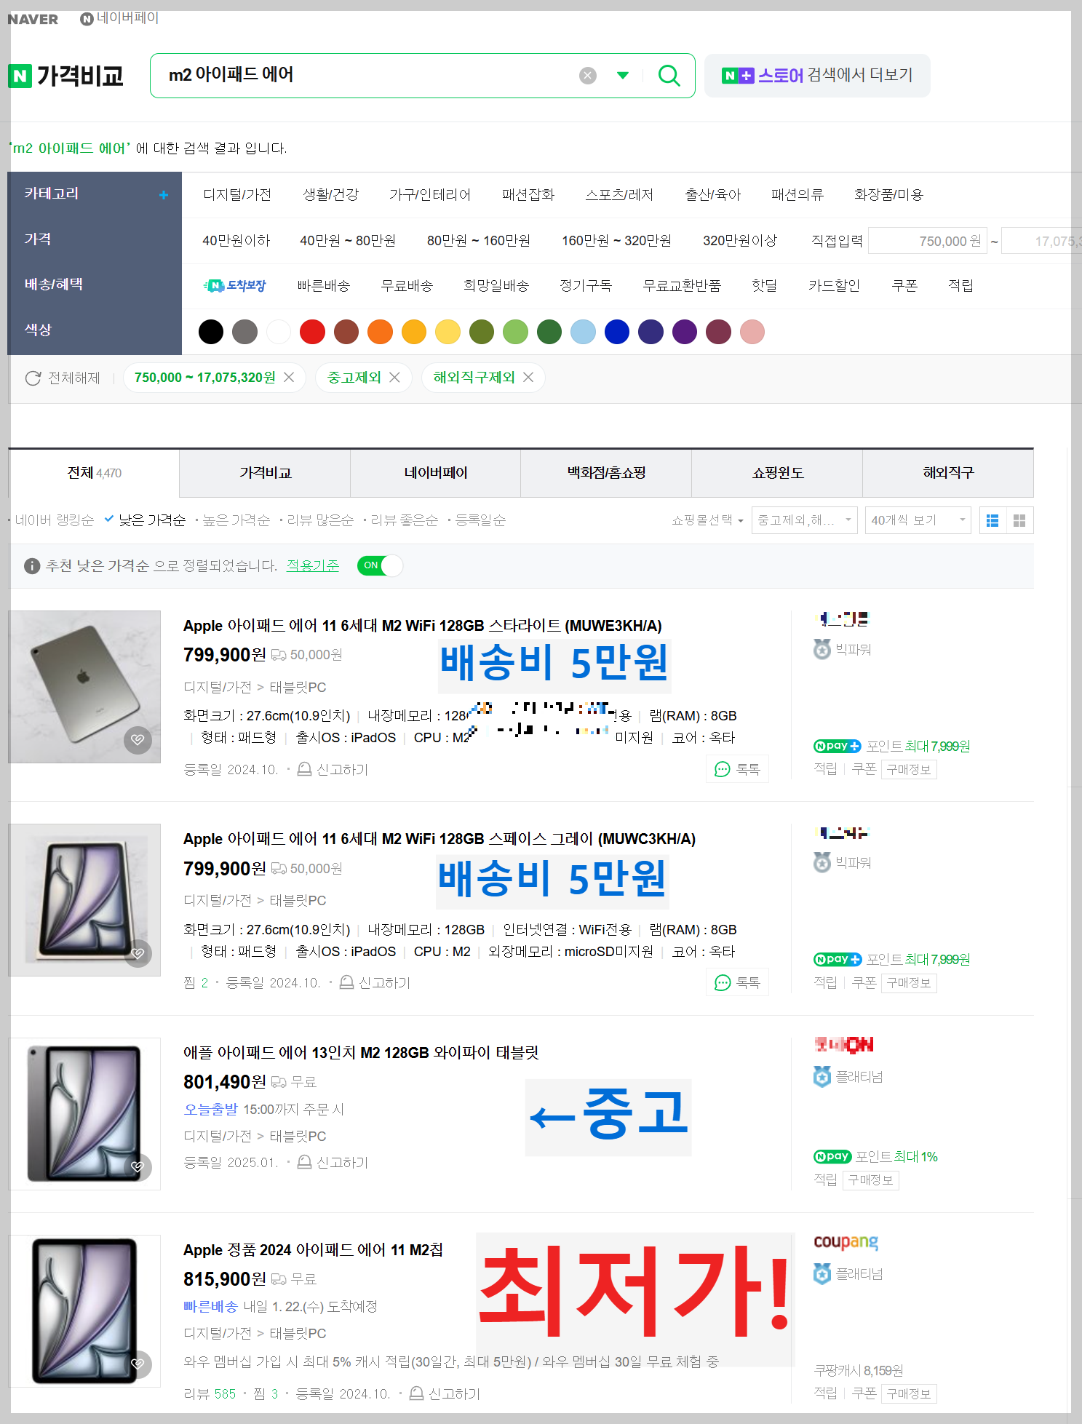The height and width of the screenshot is (1424, 1082).
Task: Open the 리뷰 585 reviews link
Action: (210, 1393)
